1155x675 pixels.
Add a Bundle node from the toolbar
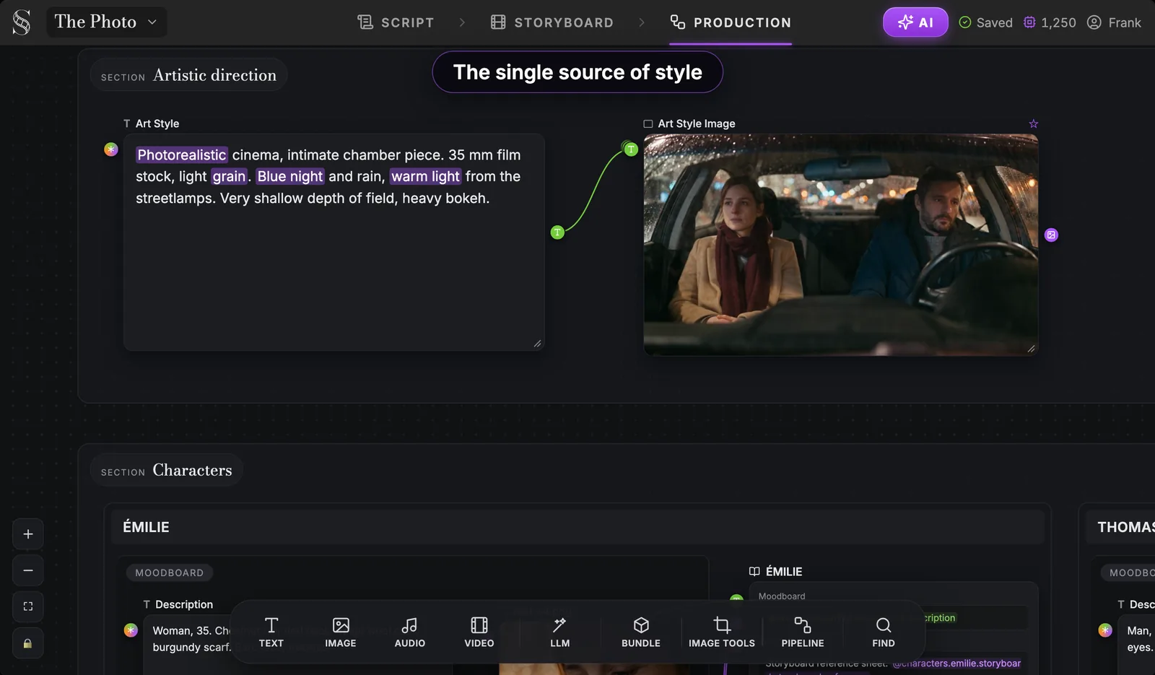[x=641, y=632]
